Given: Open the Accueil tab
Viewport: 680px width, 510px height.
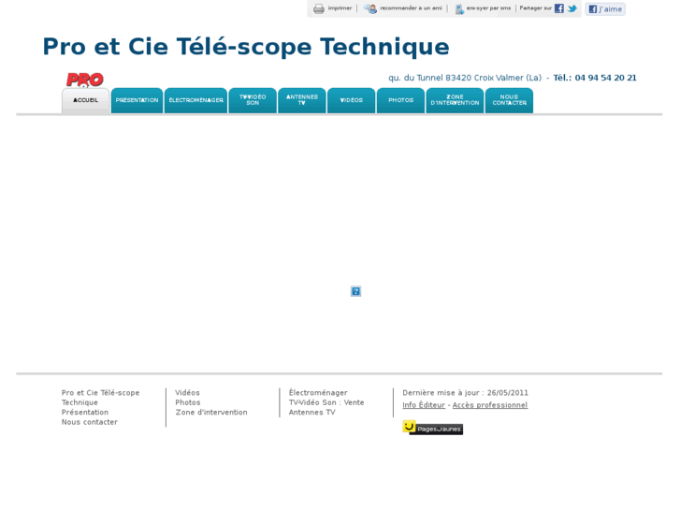Looking at the screenshot, I should [x=85, y=100].
